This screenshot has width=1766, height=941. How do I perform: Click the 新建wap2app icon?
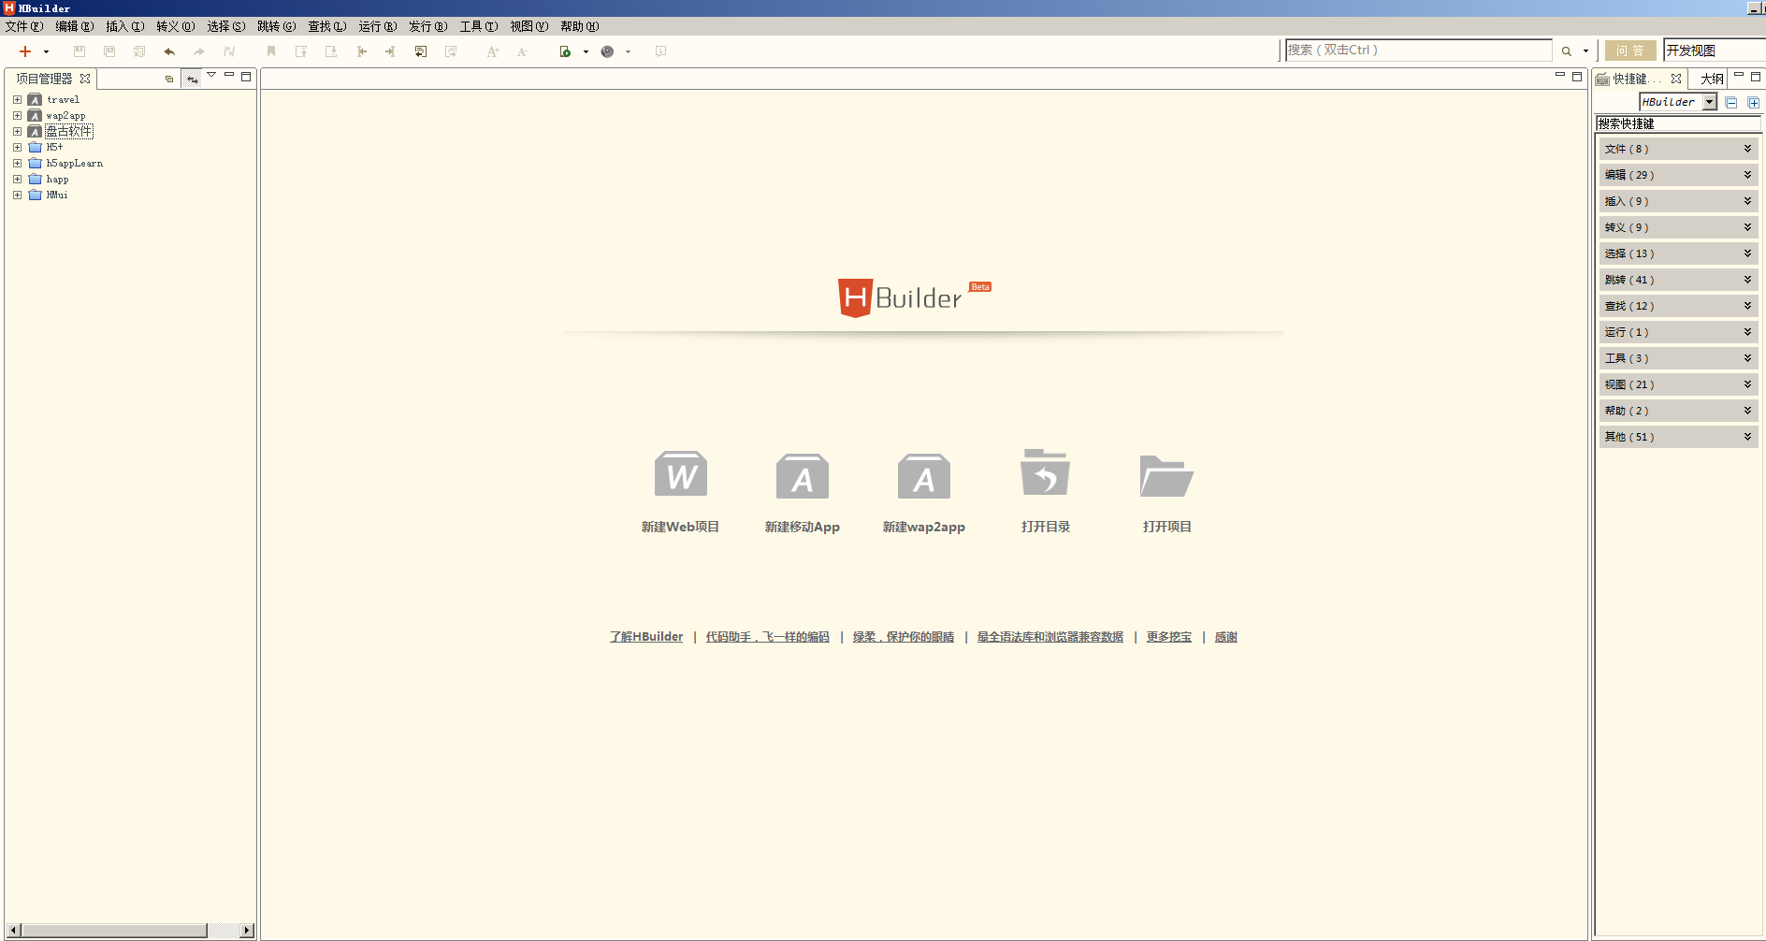(x=924, y=475)
